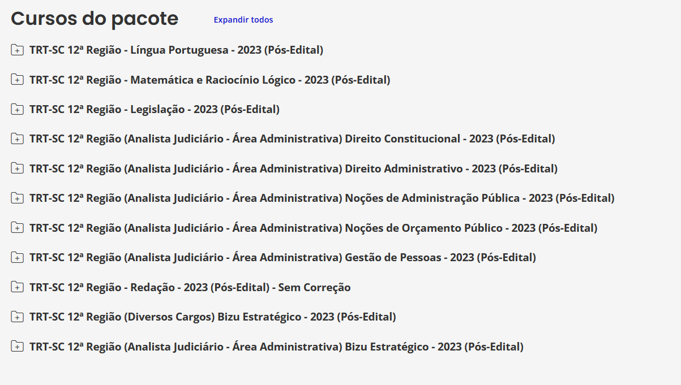The width and height of the screenshot is (681, 385).
Task: Click the folder-plus icon next to Direito Administrativo
Action: 17,168
